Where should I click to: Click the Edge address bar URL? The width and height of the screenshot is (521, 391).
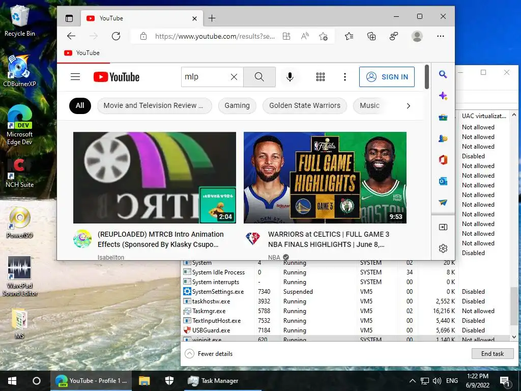(x=215, y=36)
